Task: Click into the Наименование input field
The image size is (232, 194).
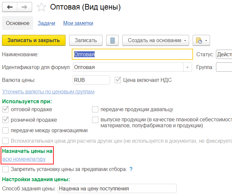Action: (x=132, y=54)
